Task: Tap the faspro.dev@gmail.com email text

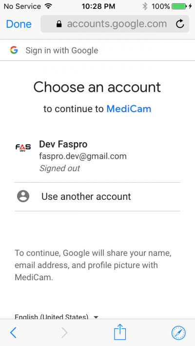Action: click(x=83, y=156)
